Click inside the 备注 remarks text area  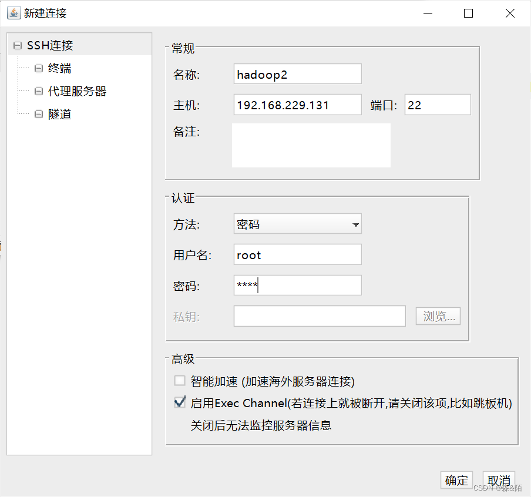click(x=311, y=144)
